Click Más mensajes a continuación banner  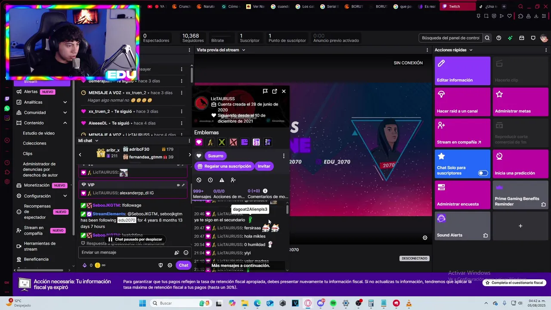[x=241, y=266]
